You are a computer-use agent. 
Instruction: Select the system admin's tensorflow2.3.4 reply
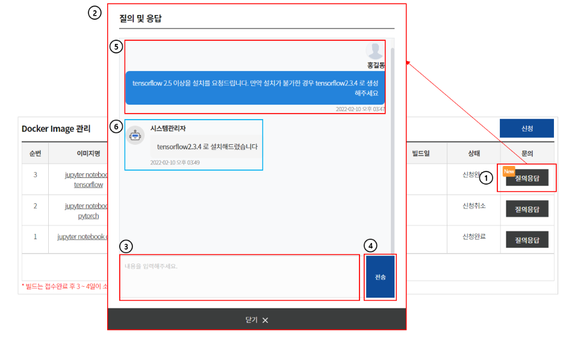point(207,147)
